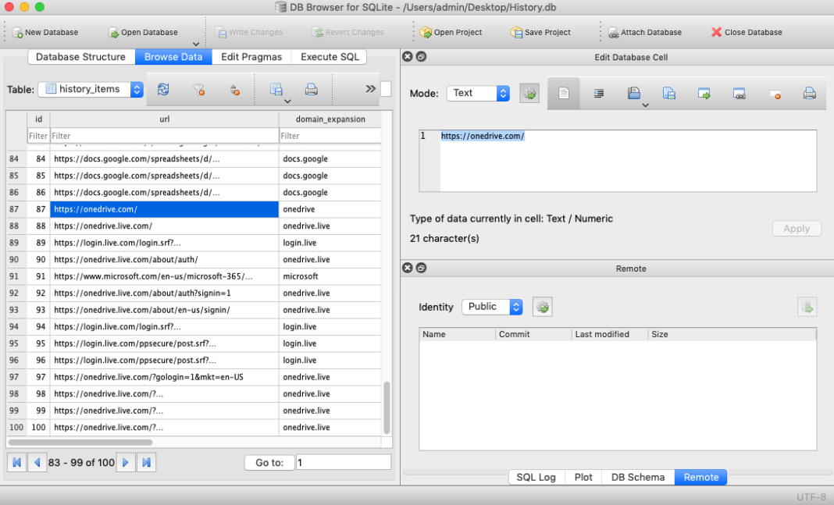The height and width of the screenshot is (505, 834).
Task: Click the Apply button in cell editor
Action: pos(797,228)
